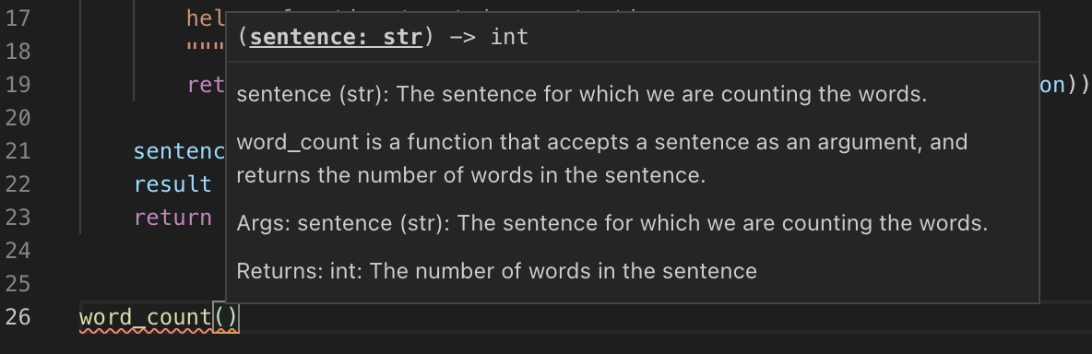Click the underlined 'sentence: str' parameter in signature
Image resolution: width=1092 pixels, height=354 pixels.
(336, 37)
